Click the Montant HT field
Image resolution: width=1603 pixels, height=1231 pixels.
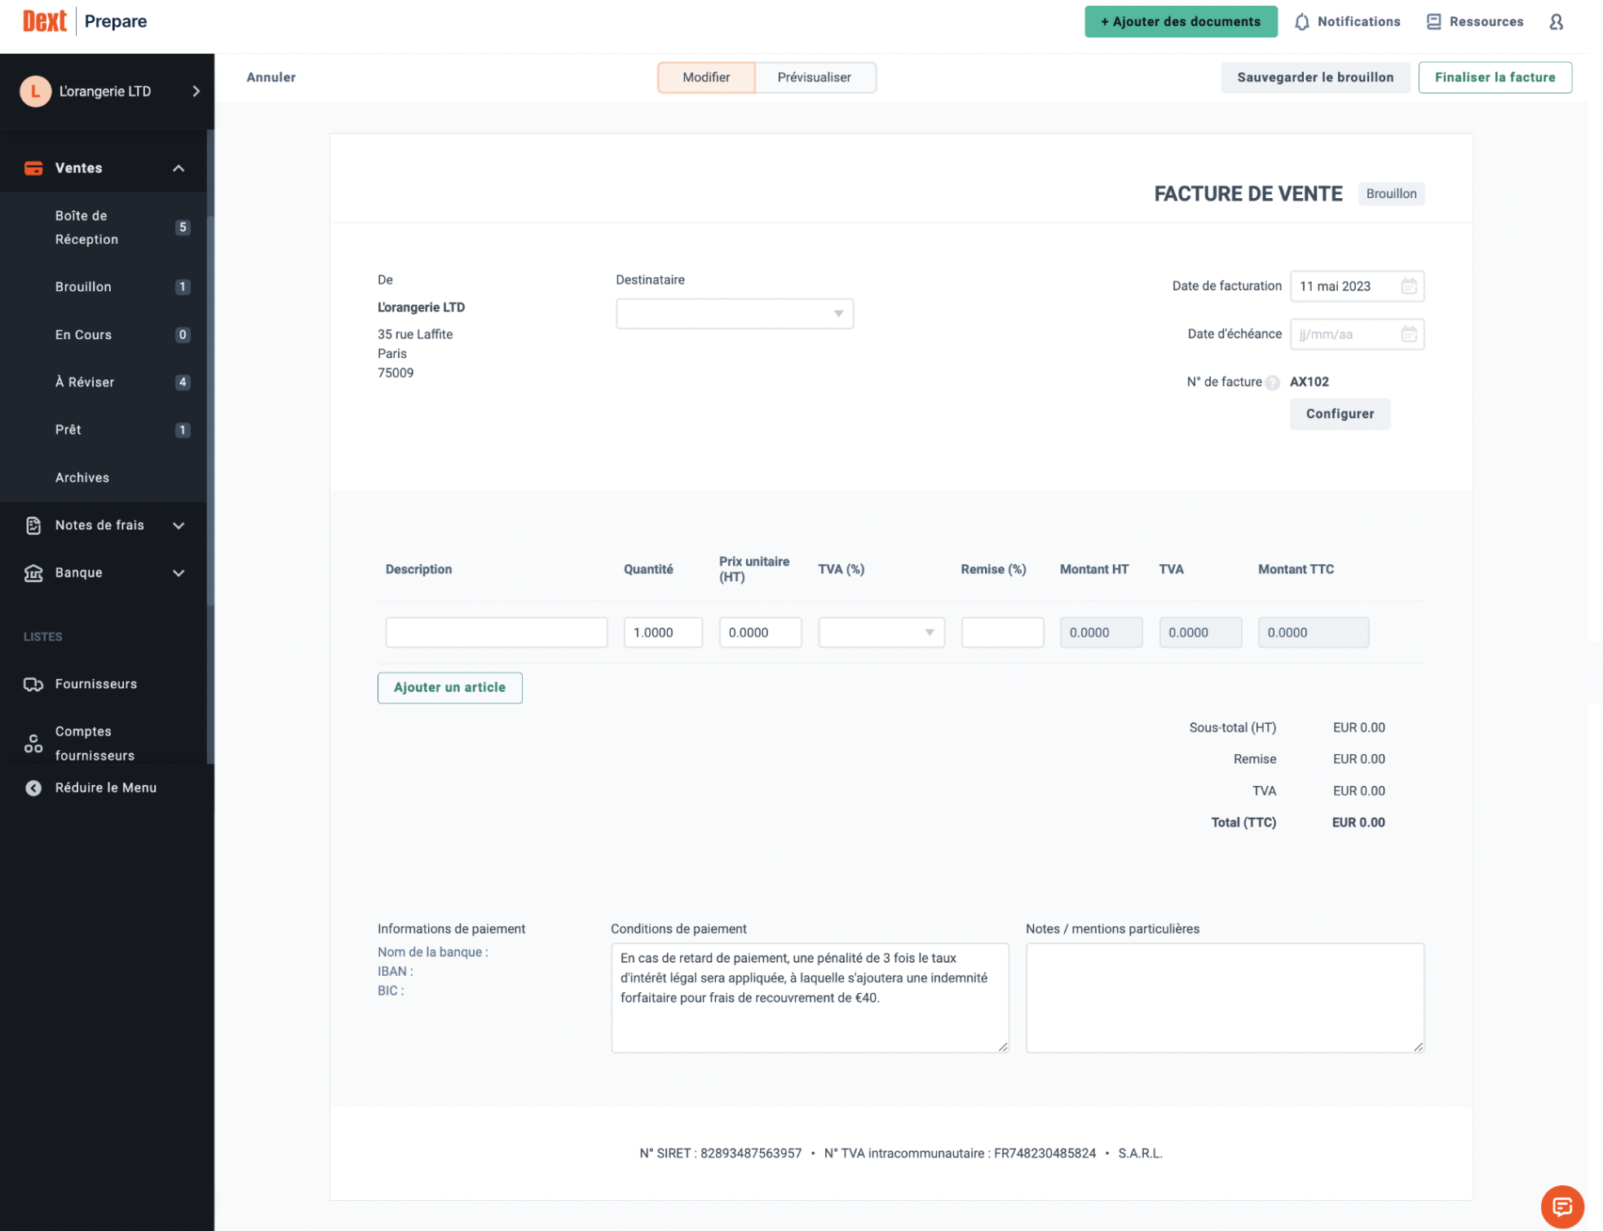(1101, 633)
